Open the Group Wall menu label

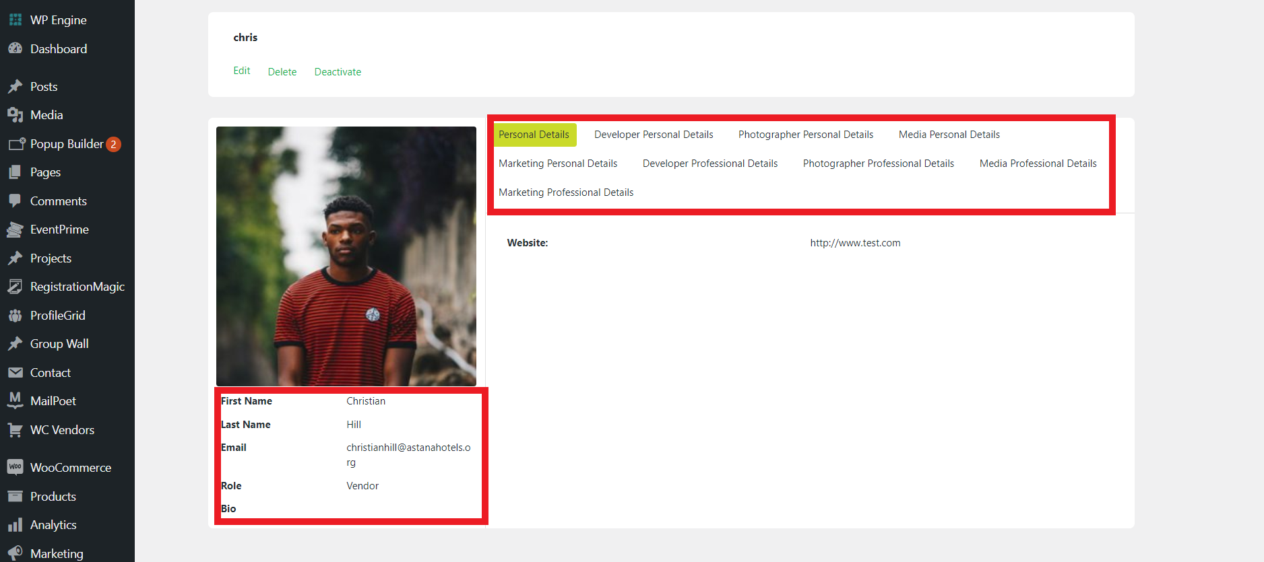[x=59, y=344]
